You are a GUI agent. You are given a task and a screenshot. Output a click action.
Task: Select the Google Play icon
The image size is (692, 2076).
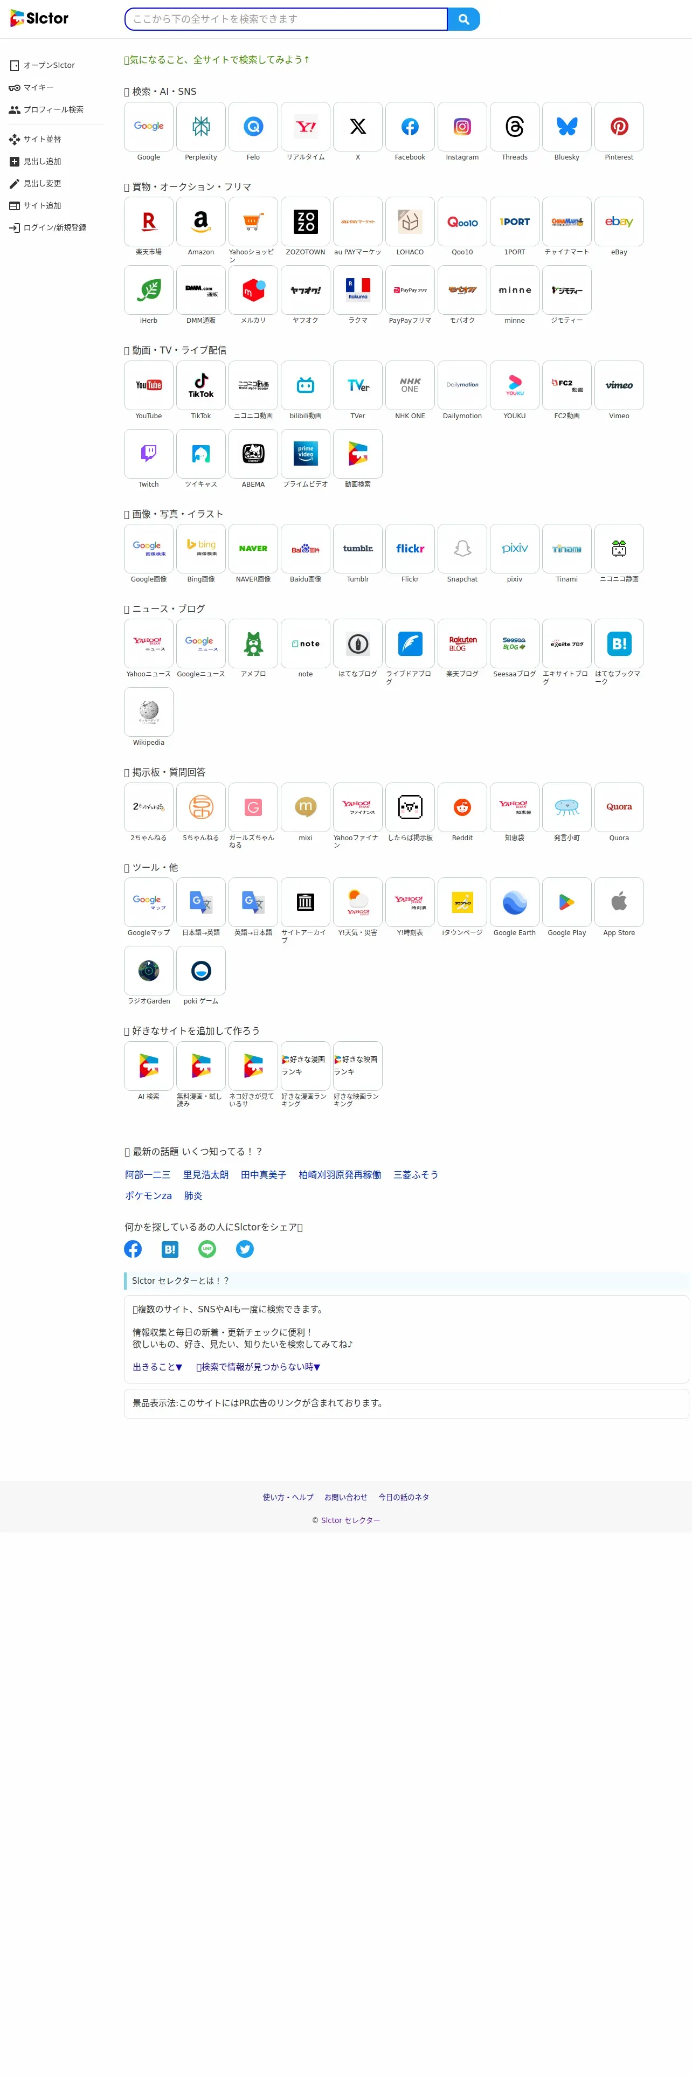click(567, 903)
